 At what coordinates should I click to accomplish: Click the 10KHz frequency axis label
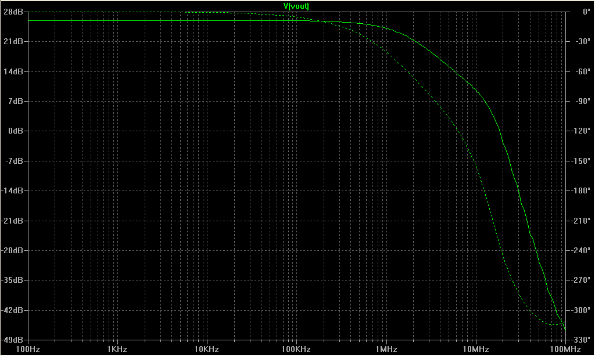pos(206,349)
